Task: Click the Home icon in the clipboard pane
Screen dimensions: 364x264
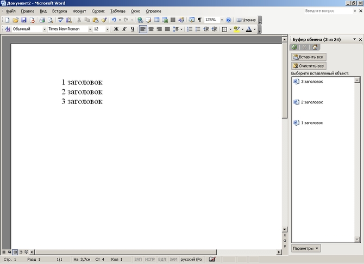Action: (x=315, y=47)
